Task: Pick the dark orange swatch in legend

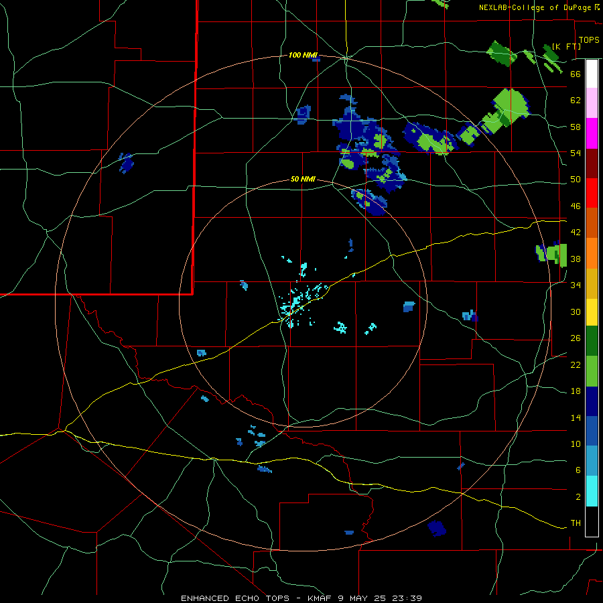Action: coord(592,222)
